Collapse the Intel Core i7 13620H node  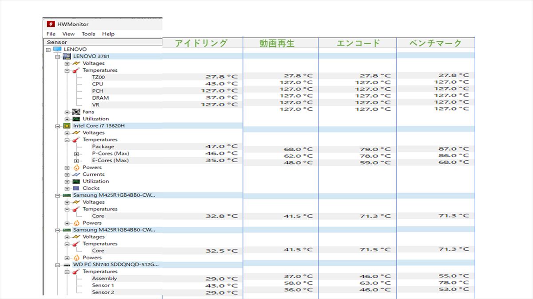[x=57, y=126]
